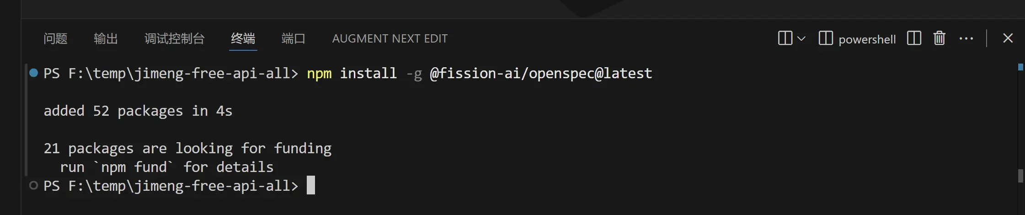Click the icon just left of the dropdown chevron

tap(785, 38)
